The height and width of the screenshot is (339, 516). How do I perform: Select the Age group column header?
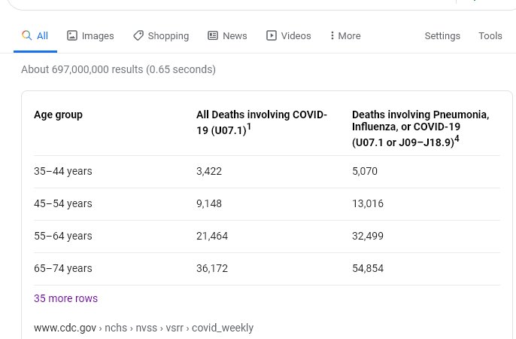(58, 115)
